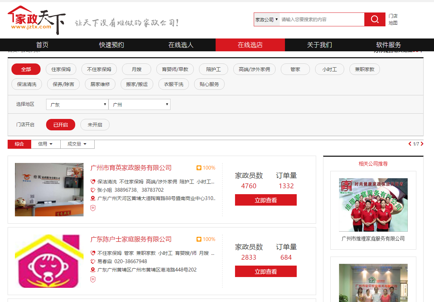Click the search input field

coord(322,19)
